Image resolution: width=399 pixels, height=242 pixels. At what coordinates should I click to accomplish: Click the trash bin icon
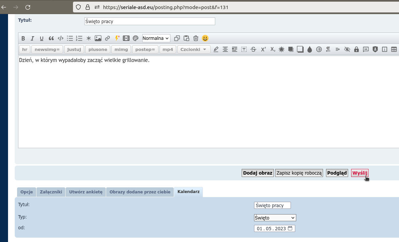click(196, 39)
